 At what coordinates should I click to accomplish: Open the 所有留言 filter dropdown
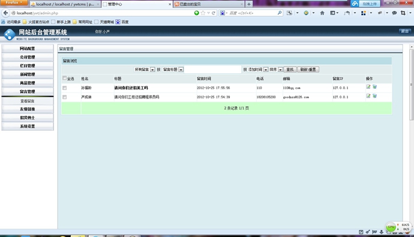click(145, 70)
